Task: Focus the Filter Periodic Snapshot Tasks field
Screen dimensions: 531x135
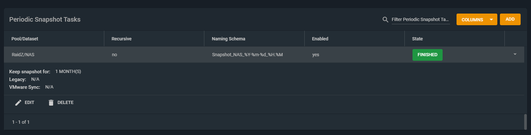Action: point(421,19)
